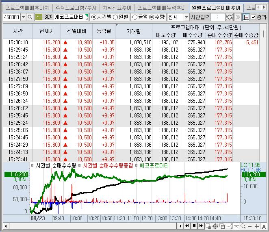269x232 pixels.
Task: Click the 시간입력 time input field
Action: [x=217, y=17]
